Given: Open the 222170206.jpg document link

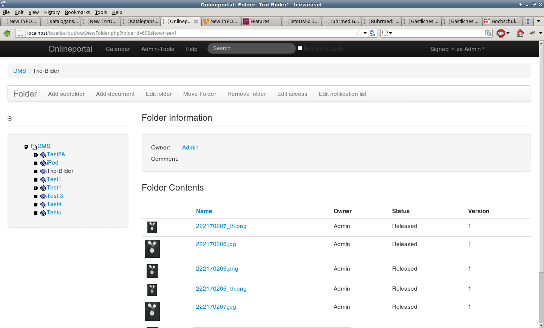Looking at the screenshot, I should pos(216,244).
